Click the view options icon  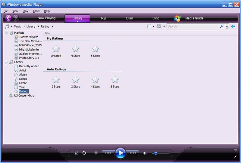(x=159, y=26)
